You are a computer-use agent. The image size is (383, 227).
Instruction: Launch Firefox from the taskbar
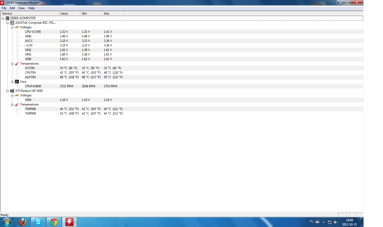[22, 222]
